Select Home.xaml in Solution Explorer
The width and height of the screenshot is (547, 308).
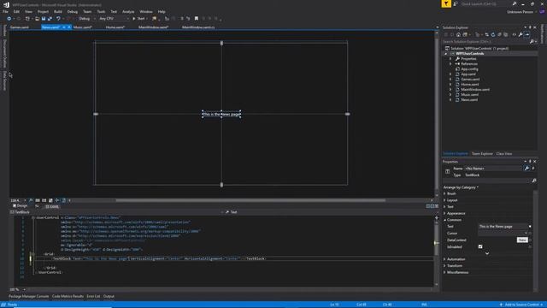pos(469,85)
